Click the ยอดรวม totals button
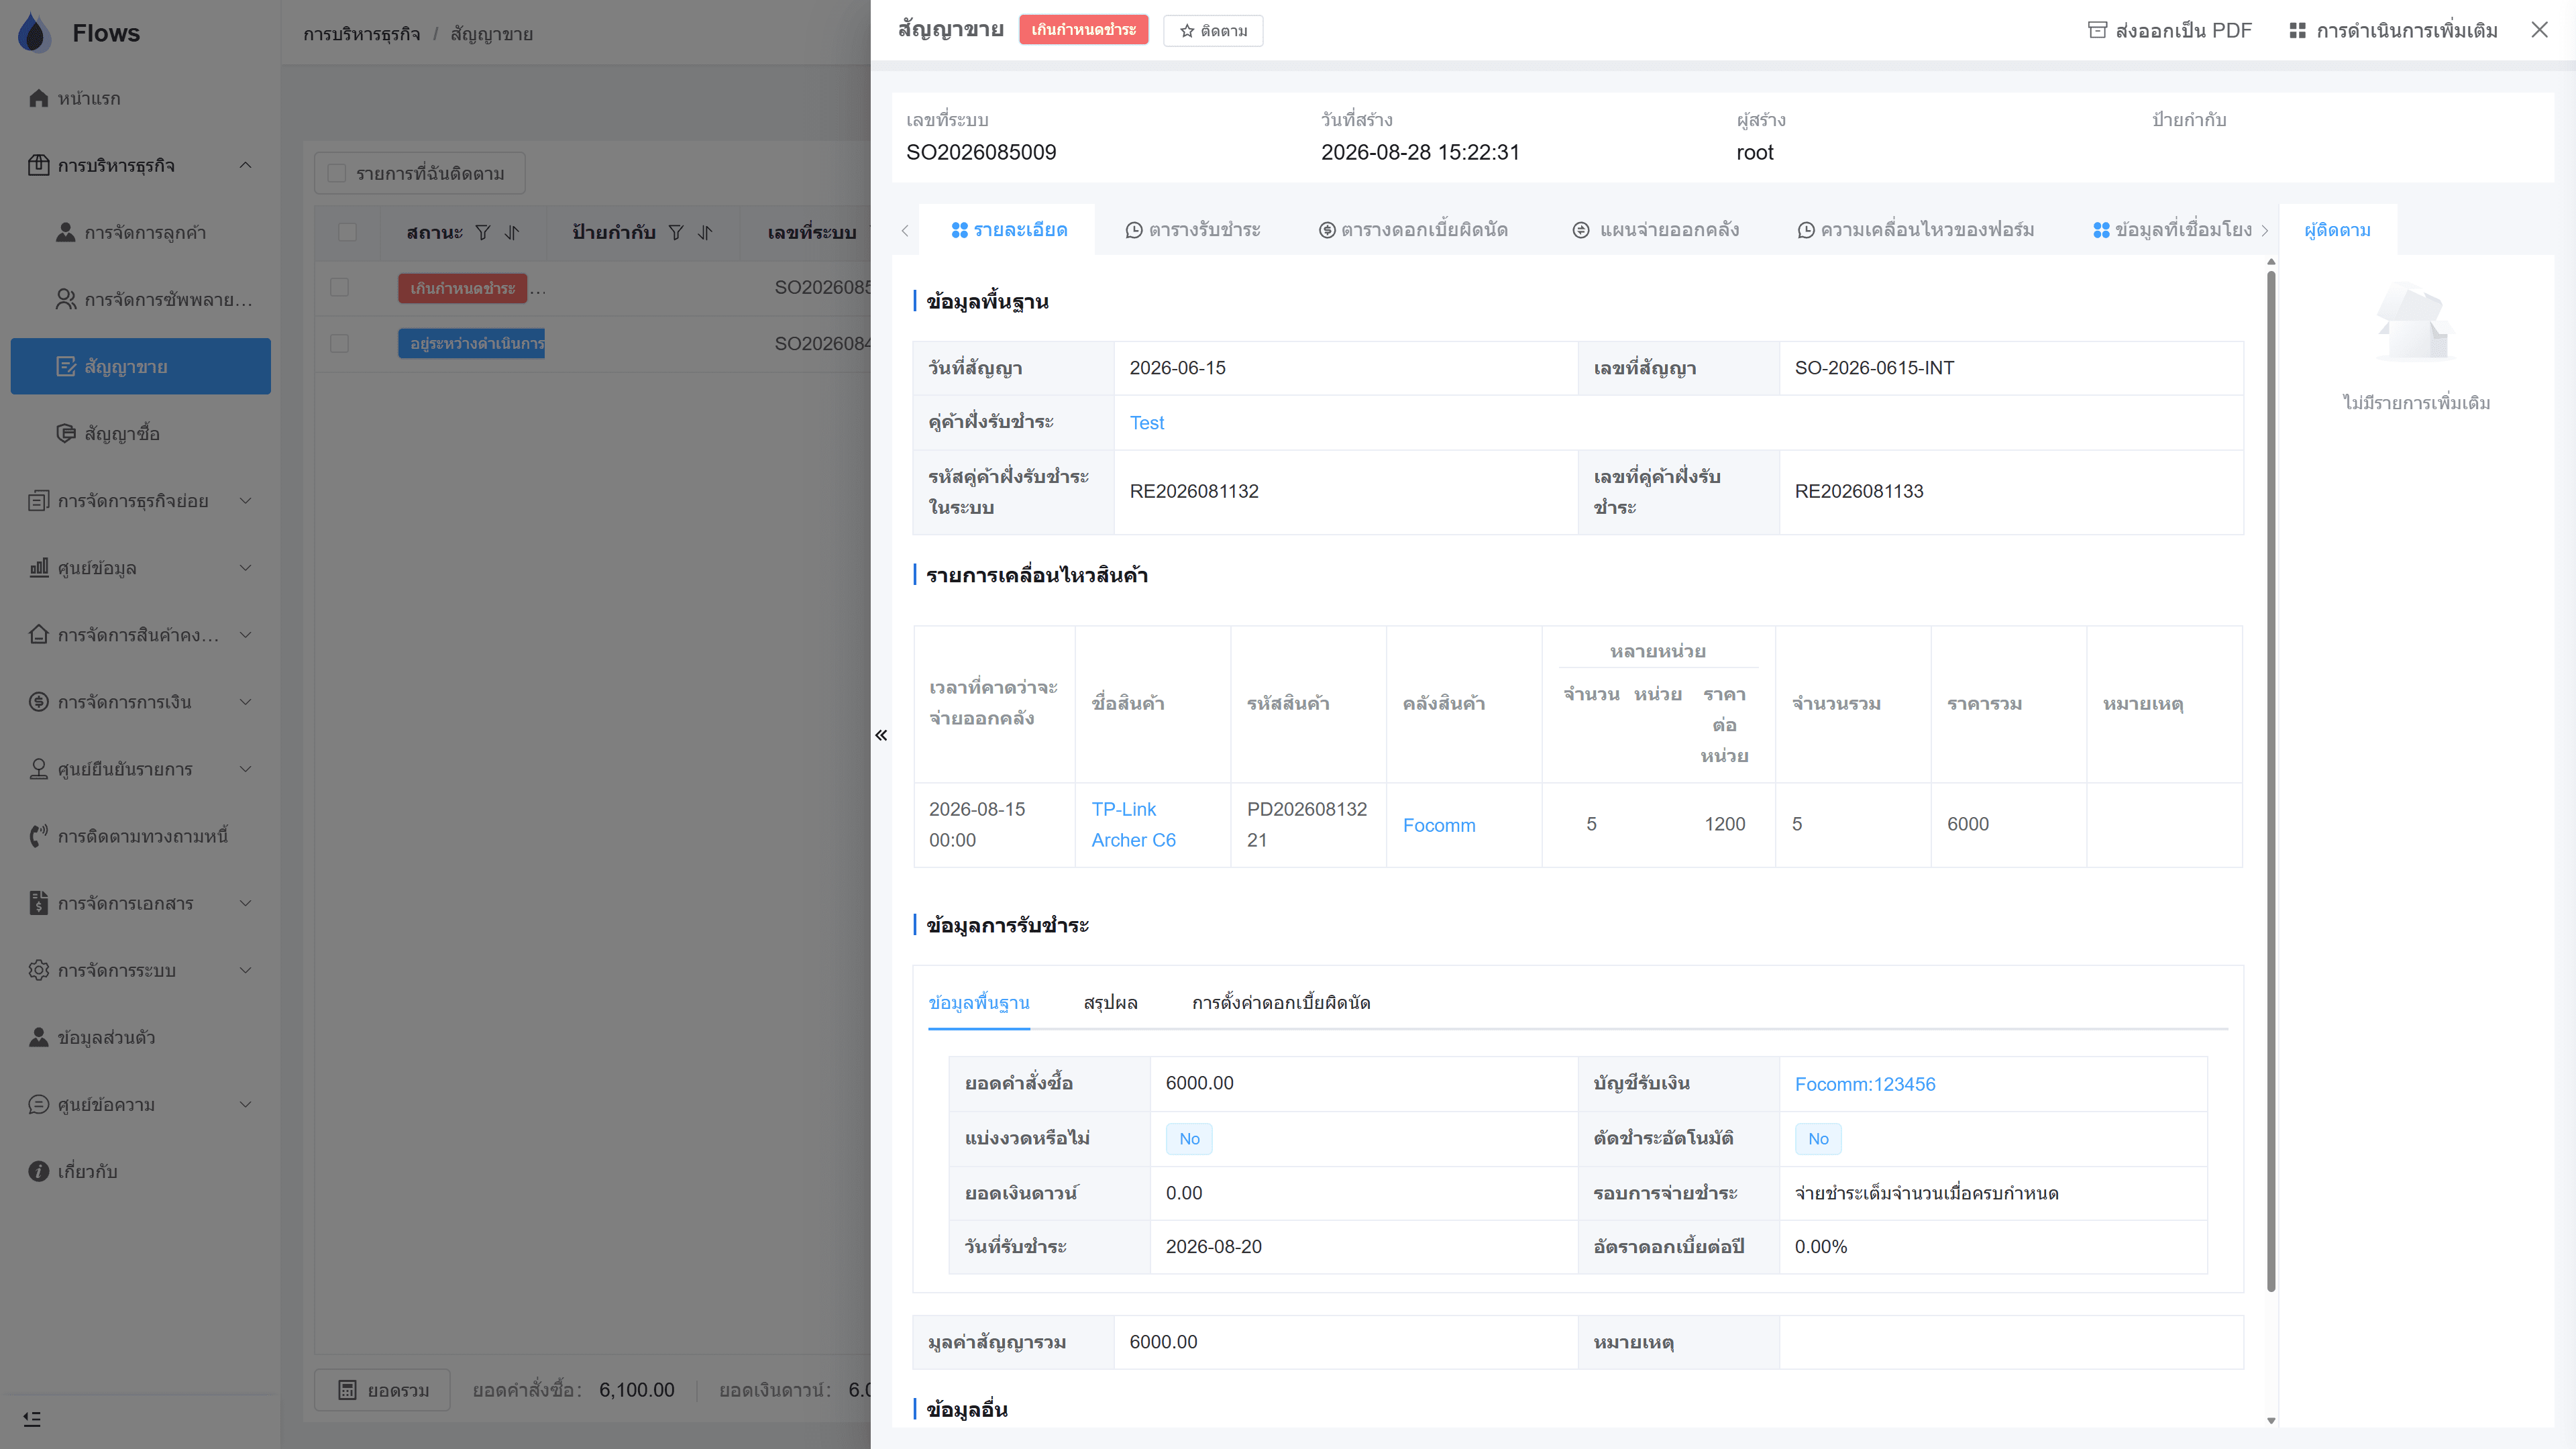 (x=383, y=1390)
